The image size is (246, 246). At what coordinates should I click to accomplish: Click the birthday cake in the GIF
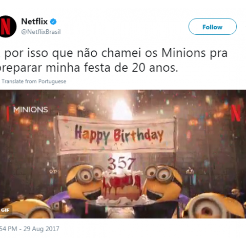(x=121, y=186)
